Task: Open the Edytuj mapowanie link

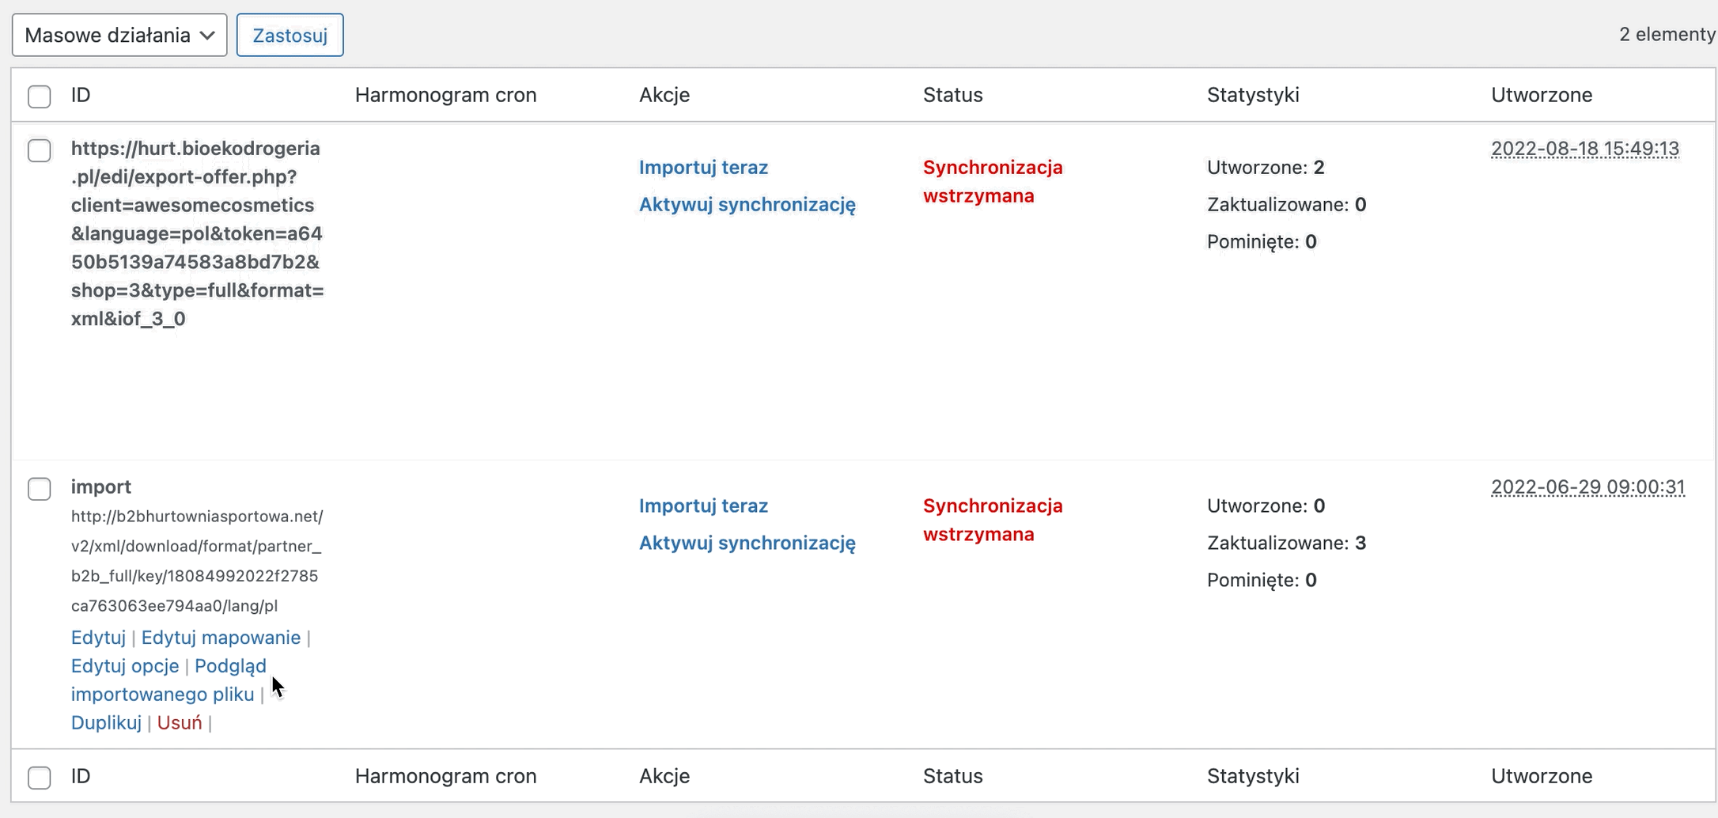Action: pyautogui.click(x=221, y=638)
